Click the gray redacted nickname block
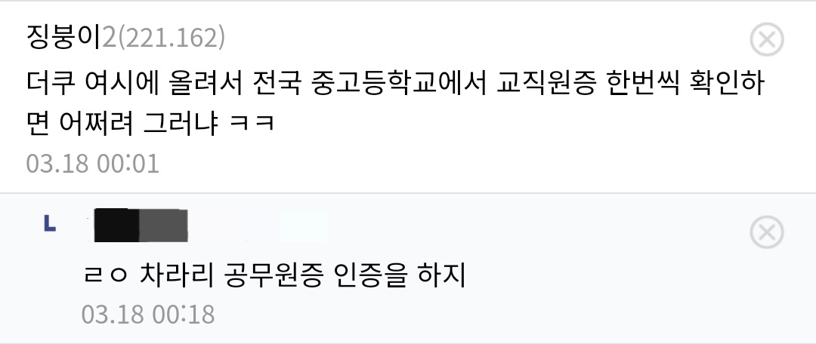Screen dimensions: 816x344 (163, 226)
